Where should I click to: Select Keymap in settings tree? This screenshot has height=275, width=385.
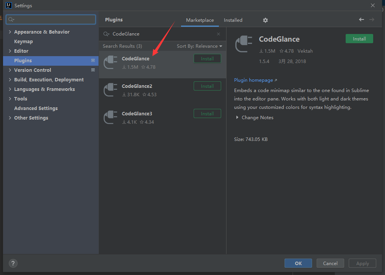click(x=23, y=42)
